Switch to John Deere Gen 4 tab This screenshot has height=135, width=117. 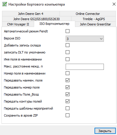[31, 14]
